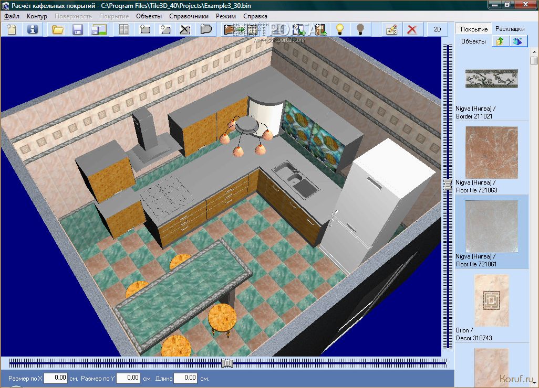
Task: Open the Контур menu
Action: click(x=37, y=16)
